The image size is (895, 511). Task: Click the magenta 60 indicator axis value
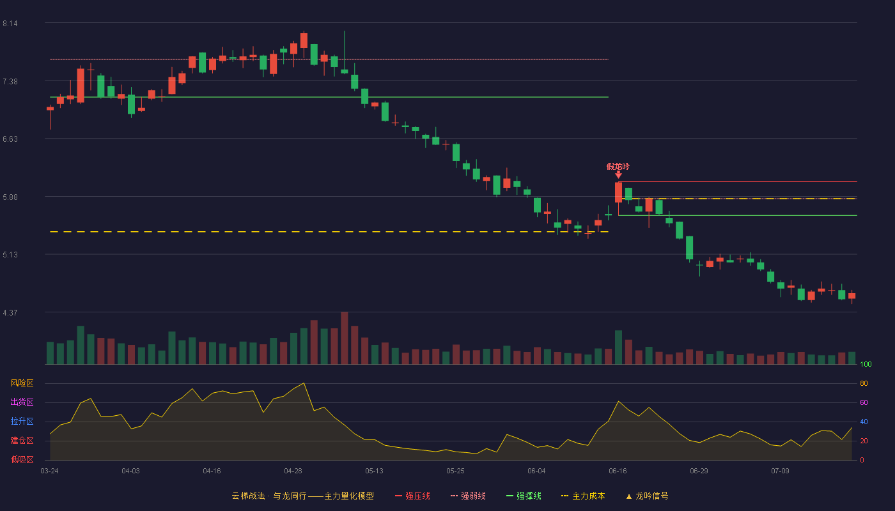coord(864,403)
